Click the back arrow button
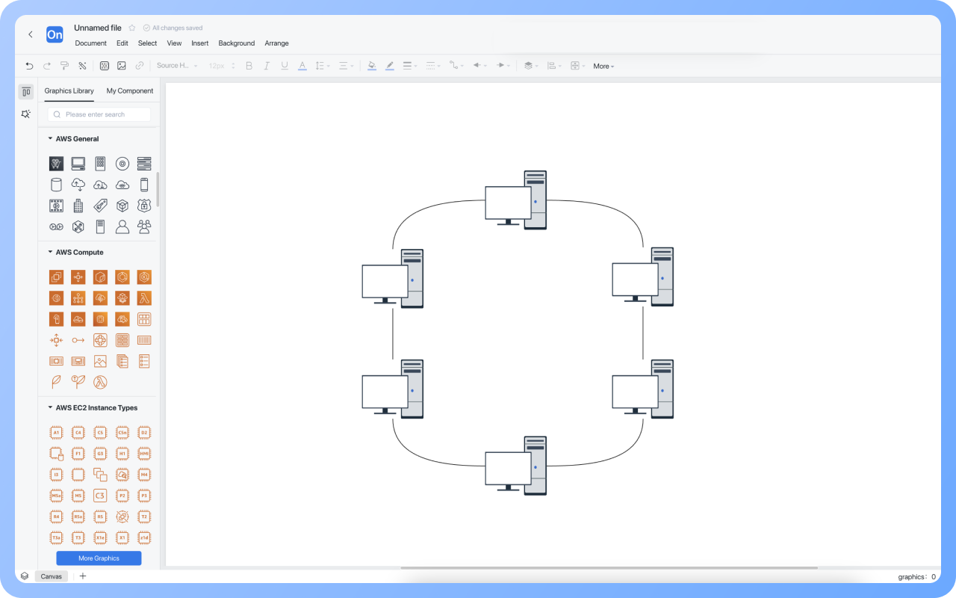 [x=31, y=34]
